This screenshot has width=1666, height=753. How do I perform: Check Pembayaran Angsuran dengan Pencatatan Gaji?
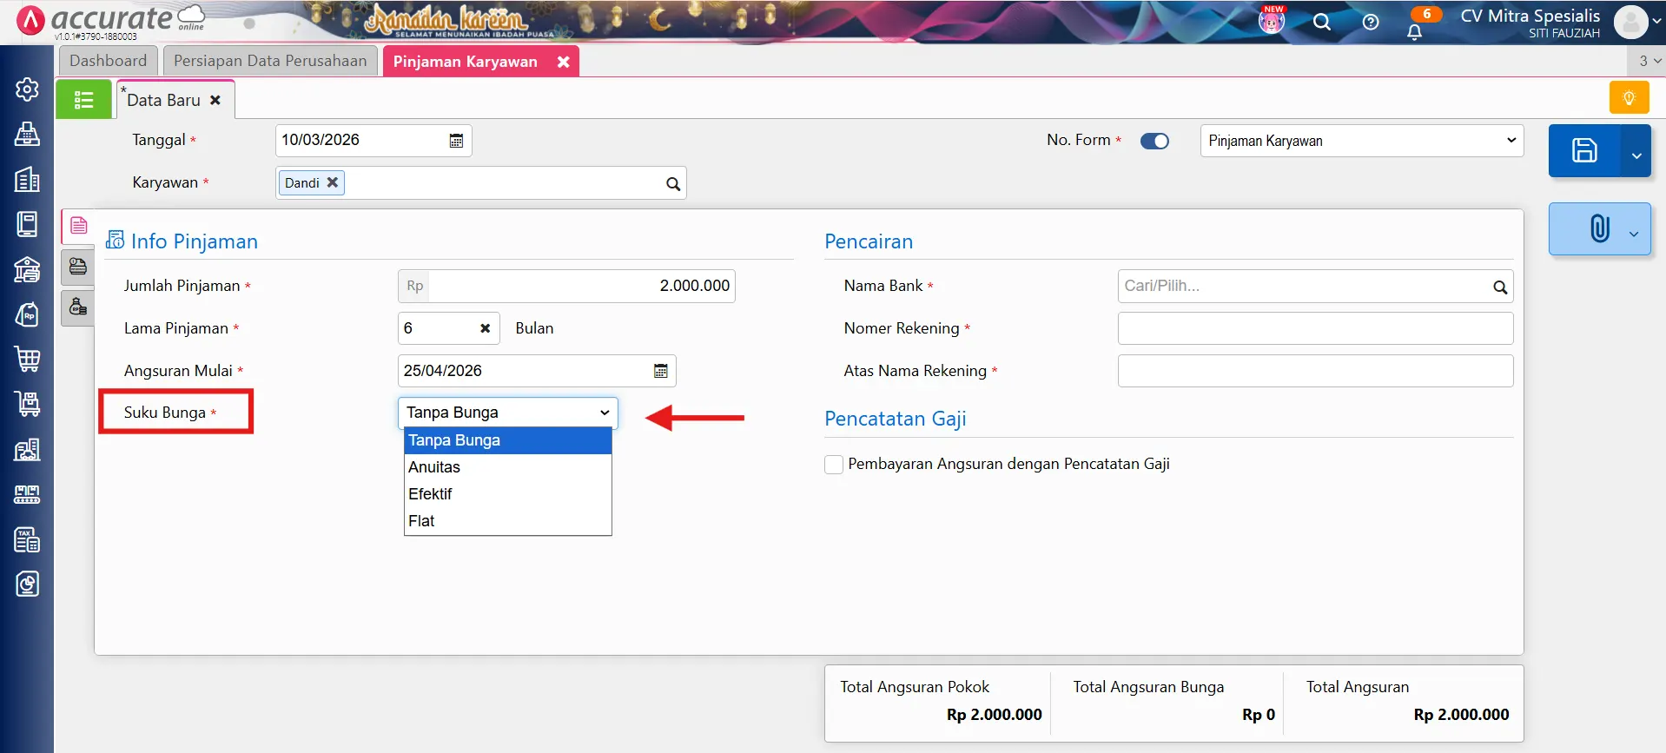pos(834,465)
